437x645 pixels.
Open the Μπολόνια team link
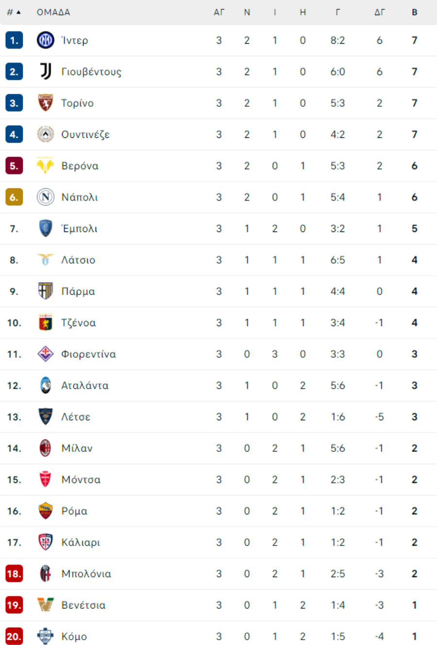[86, 574]
